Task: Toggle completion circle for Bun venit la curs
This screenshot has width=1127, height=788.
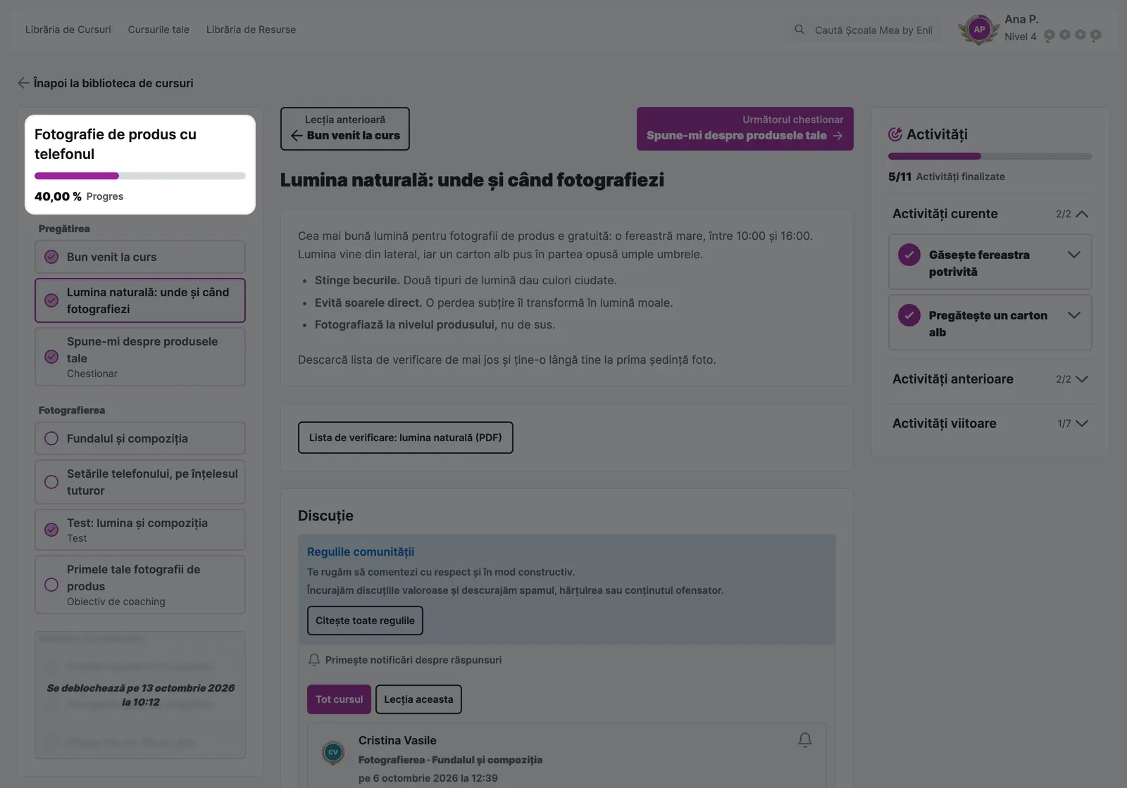Action: tap(51, 257)
